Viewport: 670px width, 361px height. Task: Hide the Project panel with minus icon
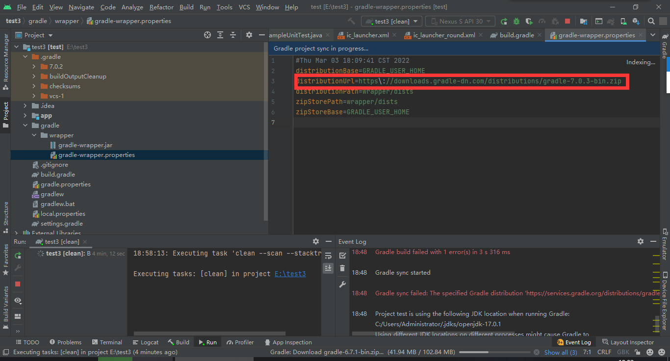pos(261,35)
